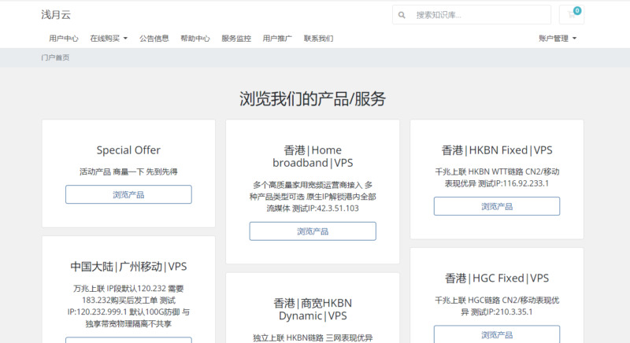630x343 pixels.
Task: Select 服务监控 in the navbar
Action: pos(236,38)
